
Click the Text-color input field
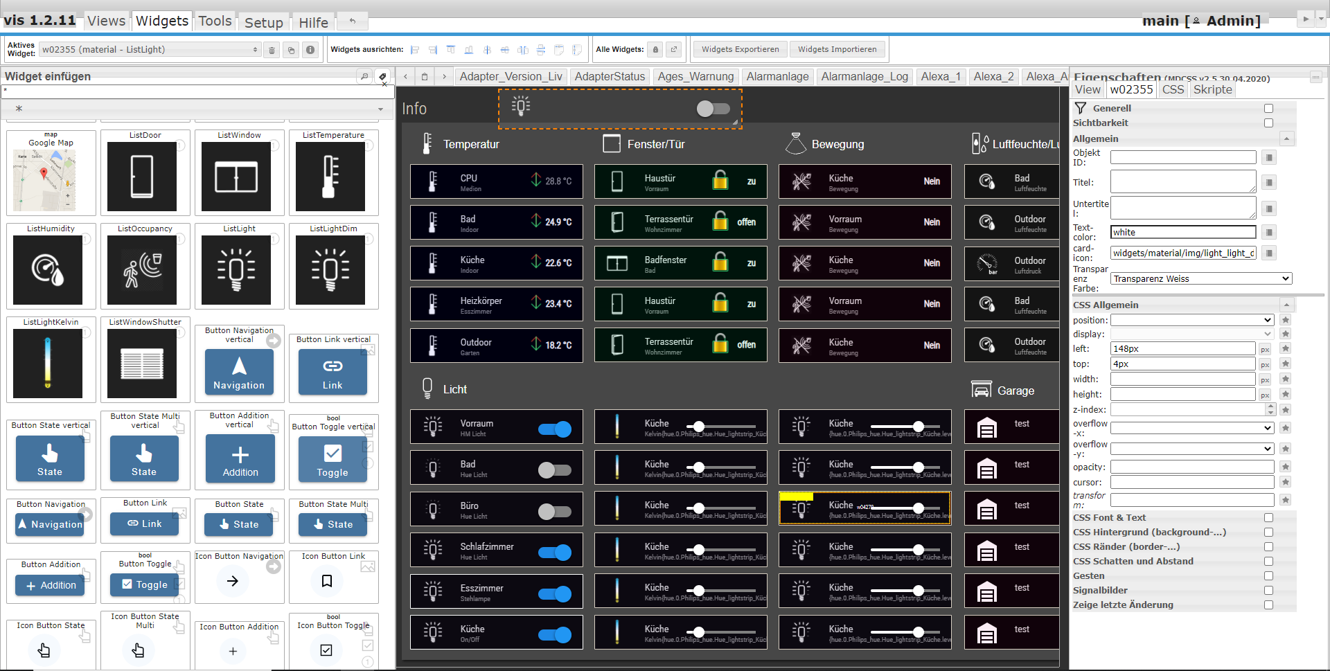[1183, 233]
